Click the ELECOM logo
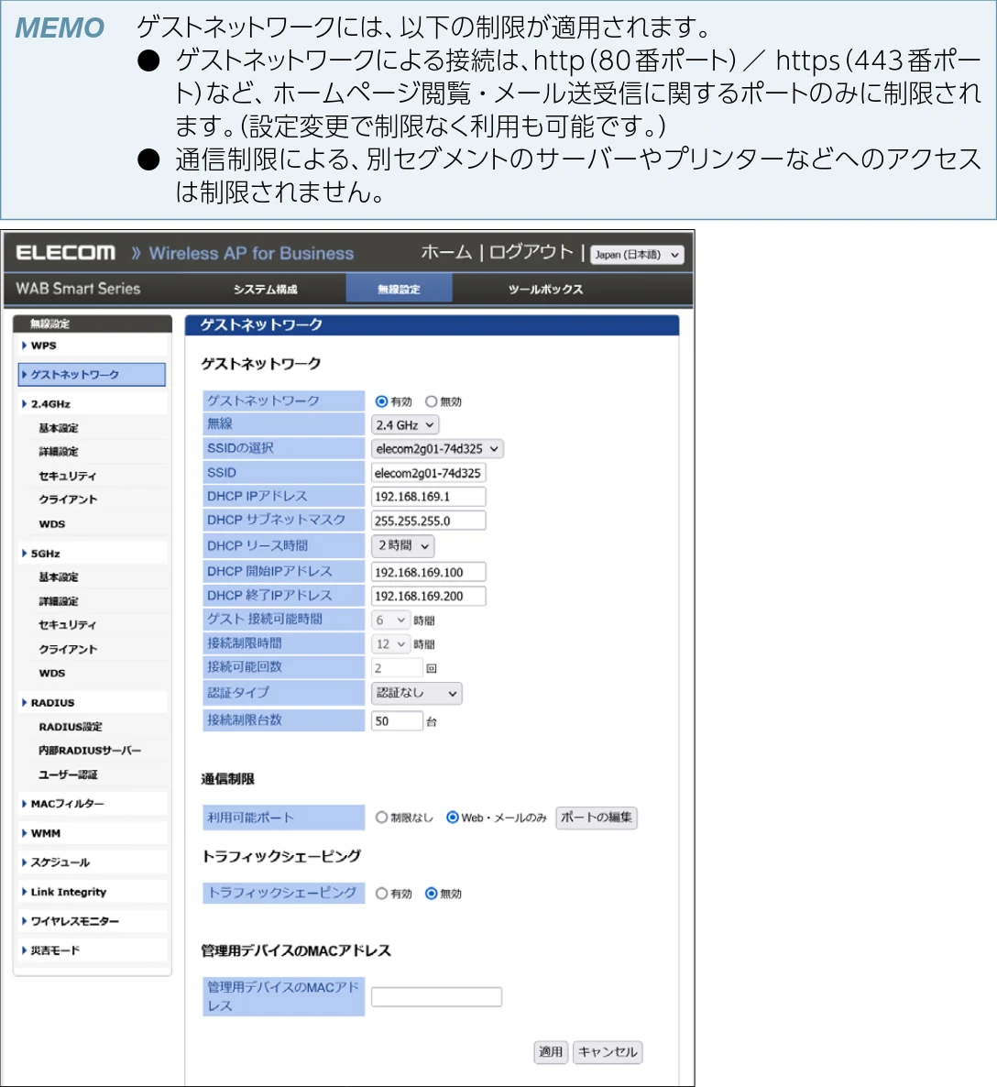The image size is (997, 1087). click(x=66, y=252)
